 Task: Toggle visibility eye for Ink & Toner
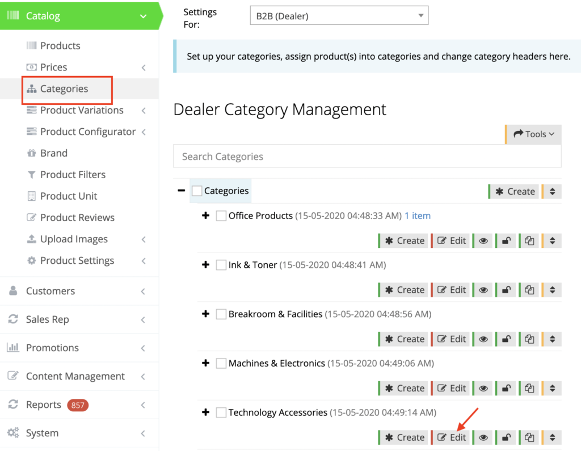coord(482,290)
